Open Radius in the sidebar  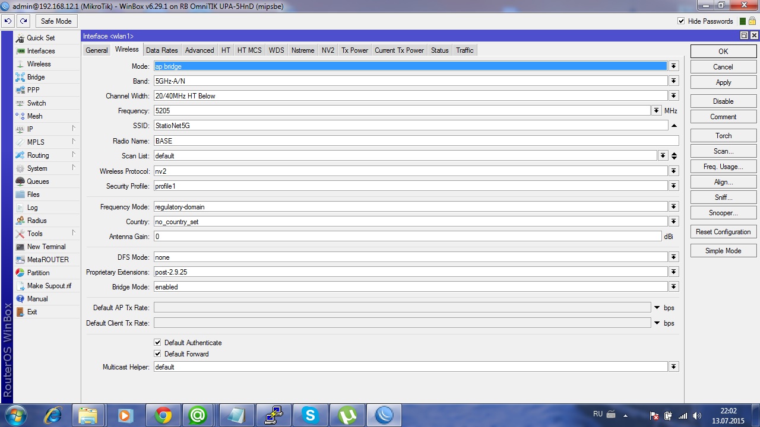[37, 221]
